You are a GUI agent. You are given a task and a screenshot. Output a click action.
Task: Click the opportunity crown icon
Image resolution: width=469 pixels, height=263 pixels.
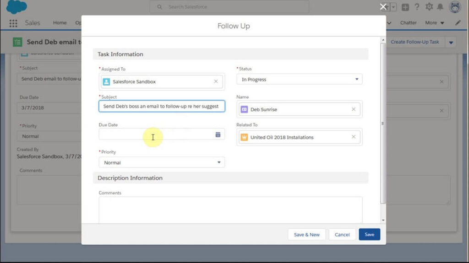(x=244, y=137)
